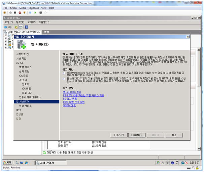Click the < 이전(P) button
Image resolution: width=204 pixels, height=172 pixels.
click(119, 135)
